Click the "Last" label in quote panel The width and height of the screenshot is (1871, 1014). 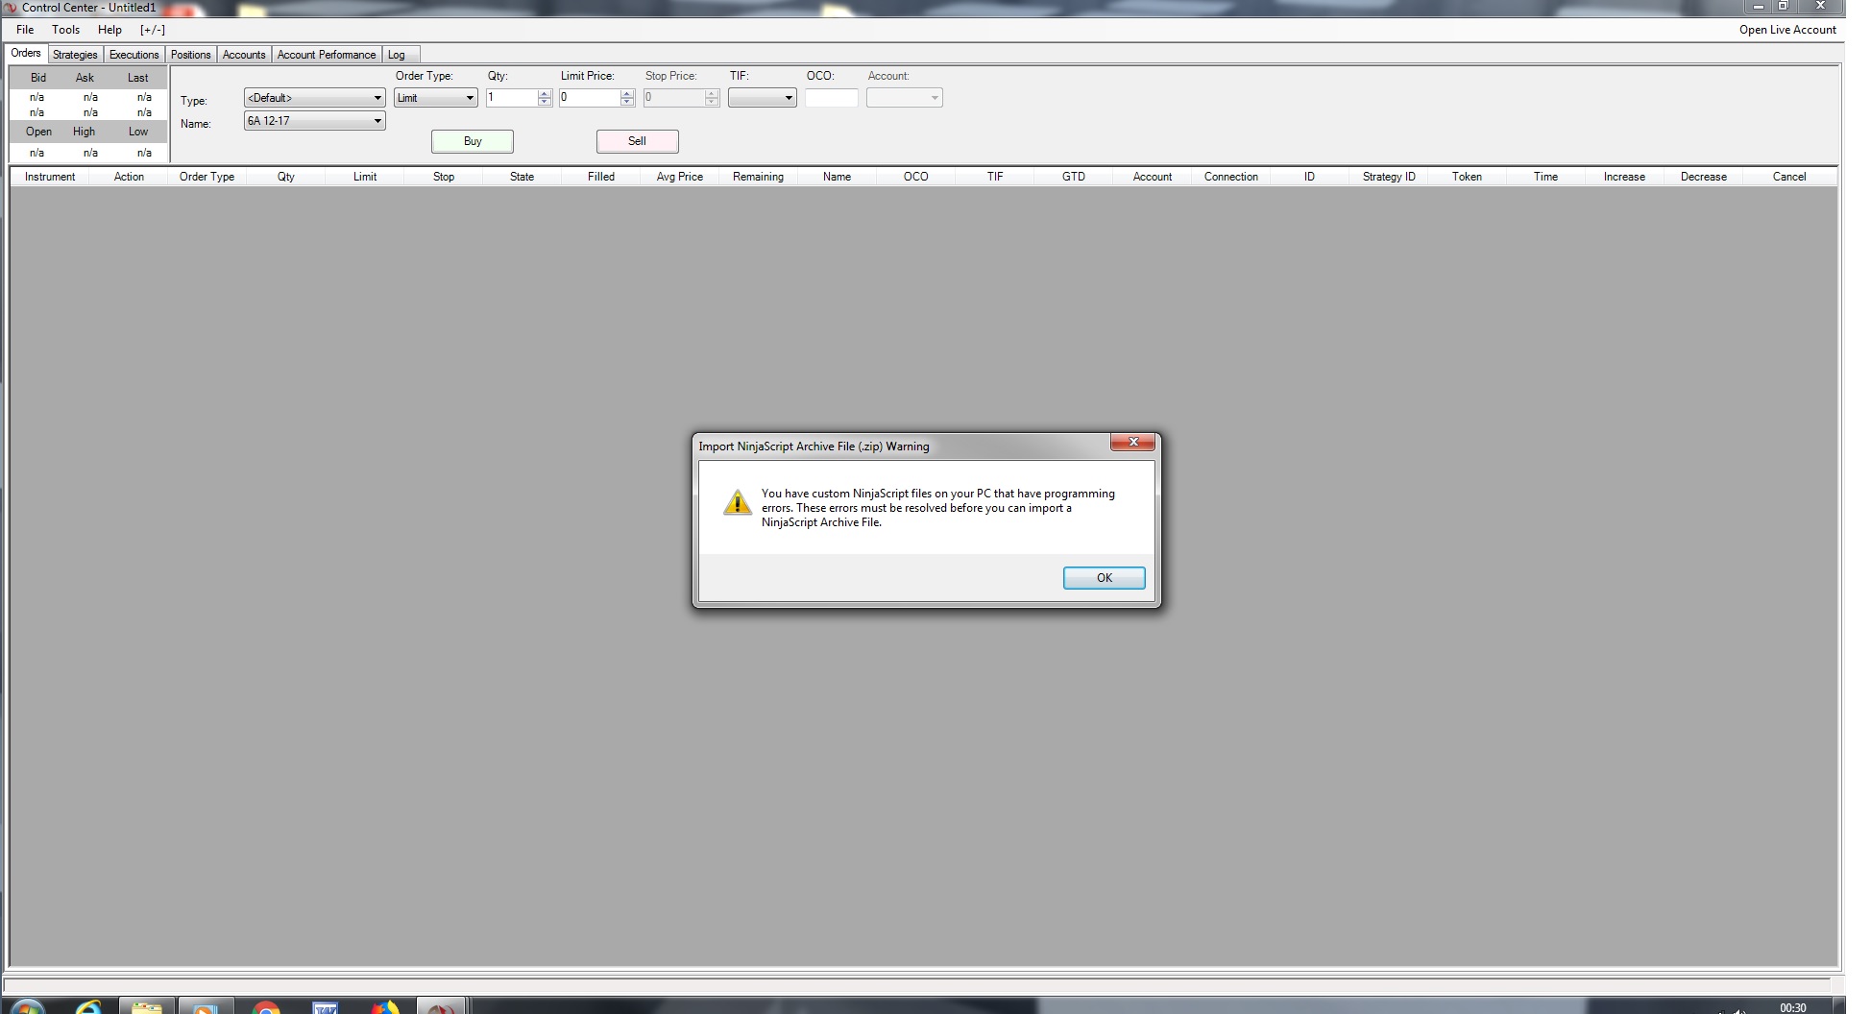138,78
